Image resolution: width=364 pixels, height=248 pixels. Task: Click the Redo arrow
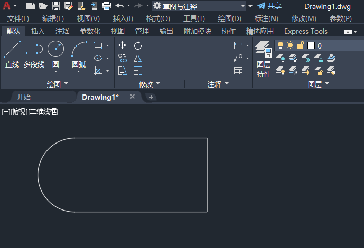(x=138, y=6)
